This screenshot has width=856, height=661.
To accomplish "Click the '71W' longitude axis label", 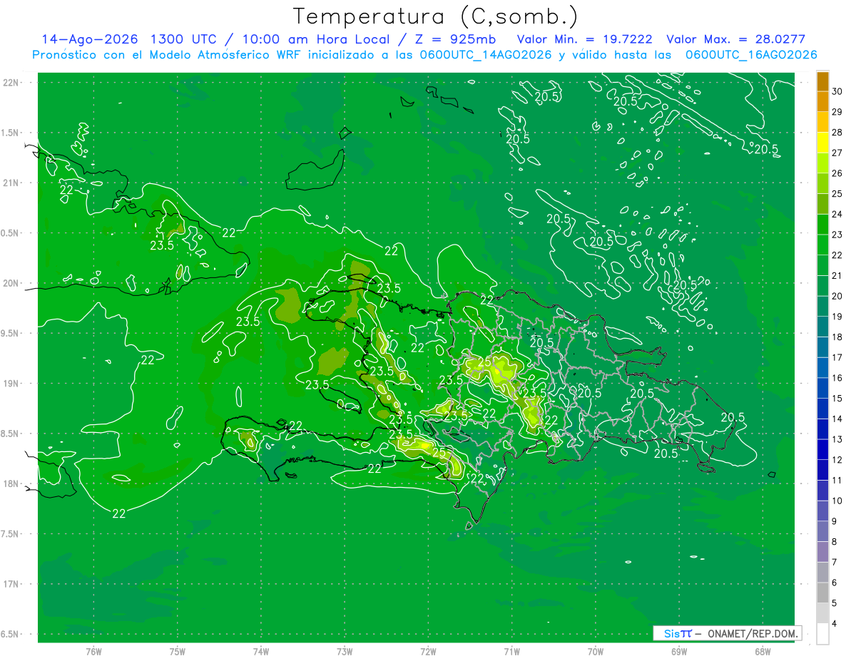I will (x=511, y=652).
